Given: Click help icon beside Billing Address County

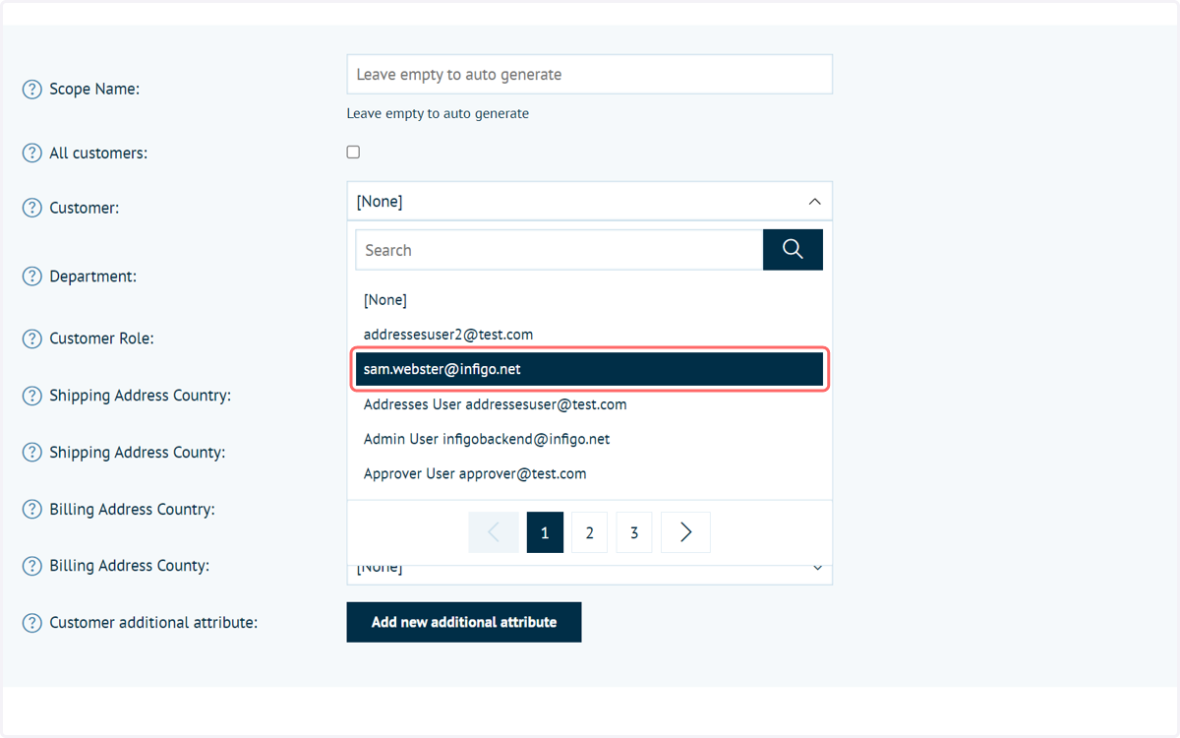Looking at the screenshot, I should pos(32,566).
